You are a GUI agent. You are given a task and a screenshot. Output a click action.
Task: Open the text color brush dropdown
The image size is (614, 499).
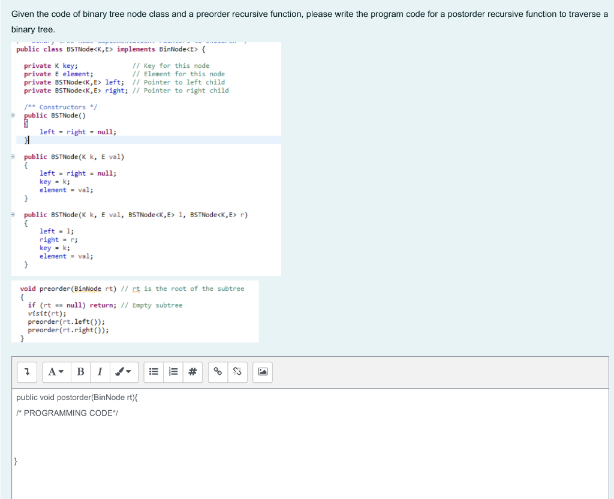(124, 372)
